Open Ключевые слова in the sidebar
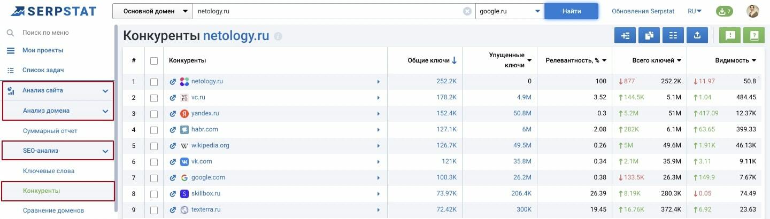 [49, 171]
